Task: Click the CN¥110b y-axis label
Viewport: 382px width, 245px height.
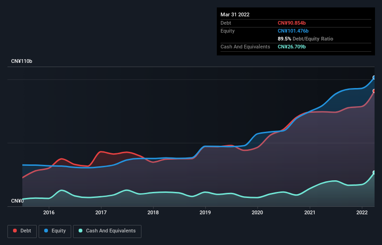Action: coord(22,61)
